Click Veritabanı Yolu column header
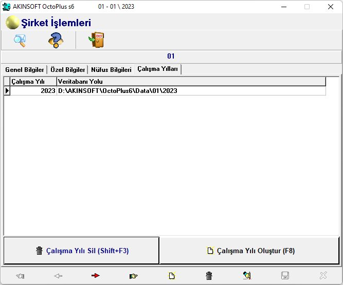The height and width of the screenshot is (285, 343). click(191, 82)
